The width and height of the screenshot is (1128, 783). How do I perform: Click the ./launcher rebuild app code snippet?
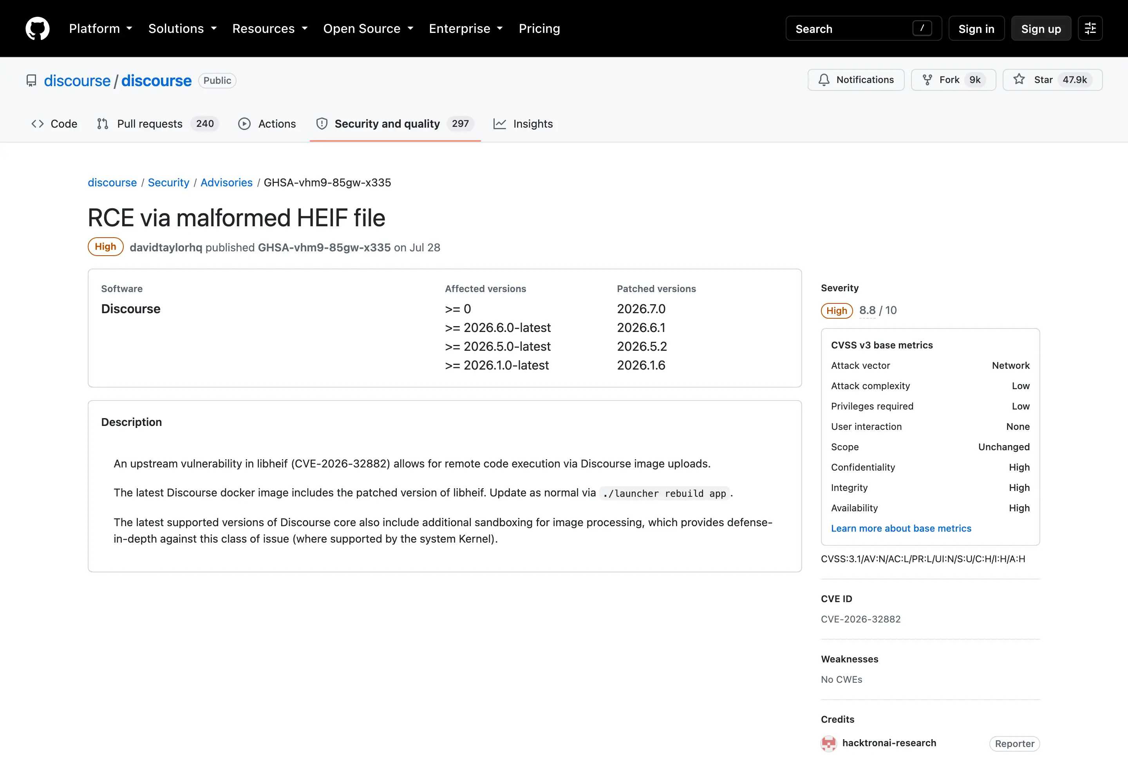[664, 493]
